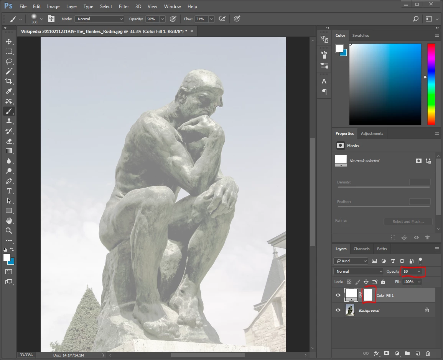Toggle the brush settings panel button
The image size is (443, 360).
51,19
